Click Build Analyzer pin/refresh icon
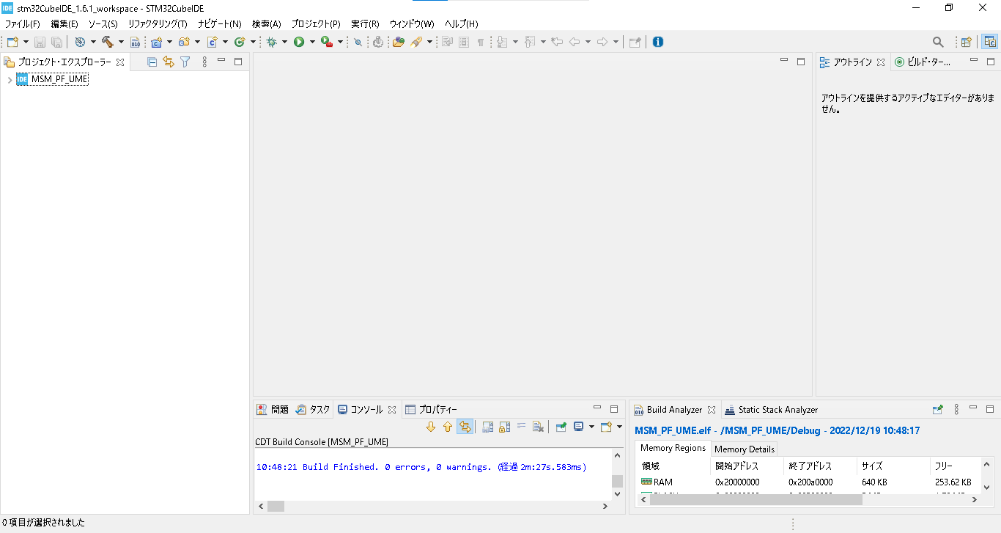The height and width of the screenshot is (533, 1001). click(937, 410)
